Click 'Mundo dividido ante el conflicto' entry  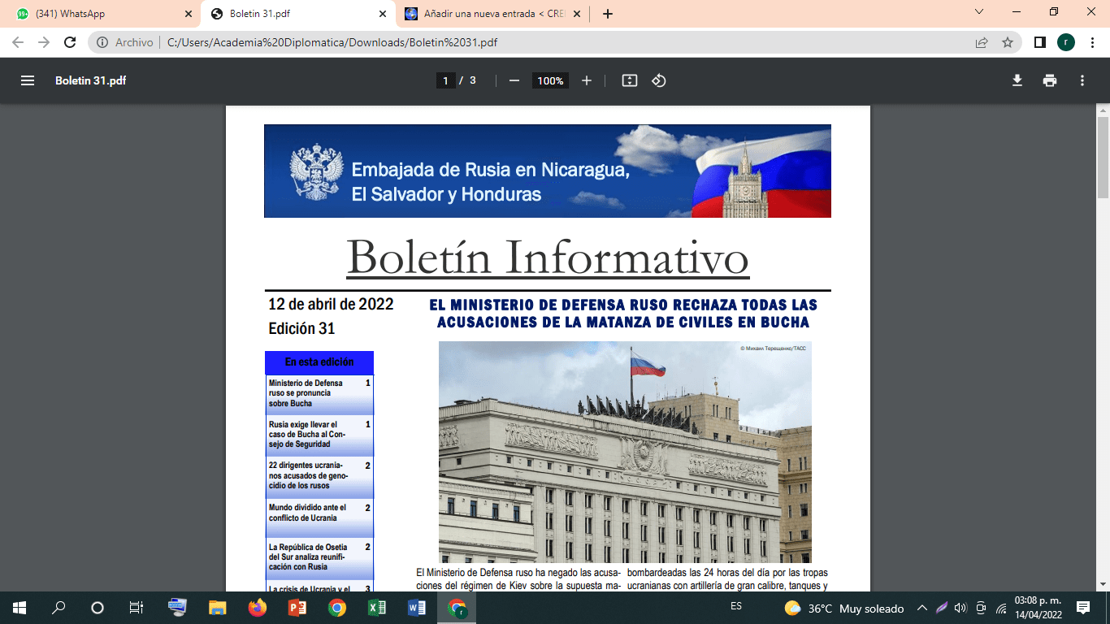(x=319, y=518)
